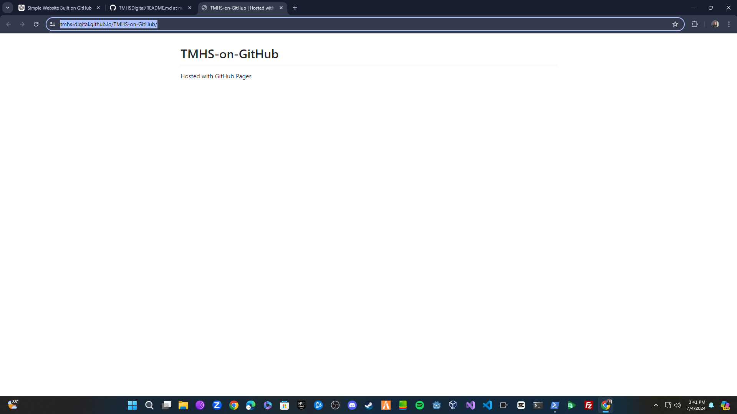Open VirtualBox cube icon on taskbar
The image size is (737, 414).
click(x=454, y=405)
